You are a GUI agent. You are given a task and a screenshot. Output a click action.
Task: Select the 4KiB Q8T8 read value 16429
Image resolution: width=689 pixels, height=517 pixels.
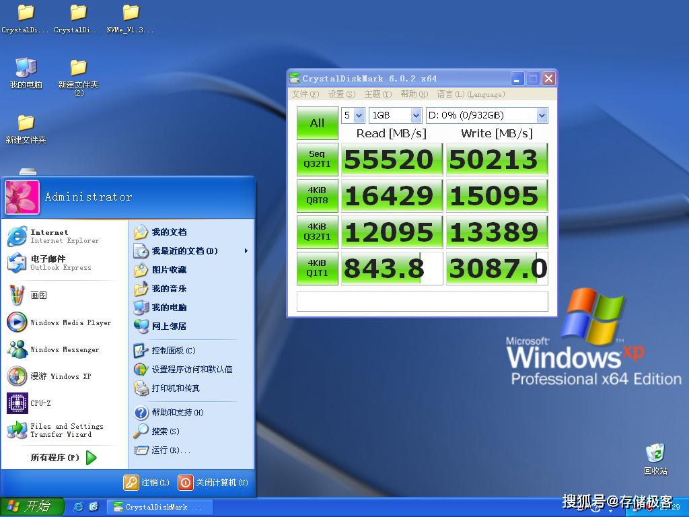[392, 196]
